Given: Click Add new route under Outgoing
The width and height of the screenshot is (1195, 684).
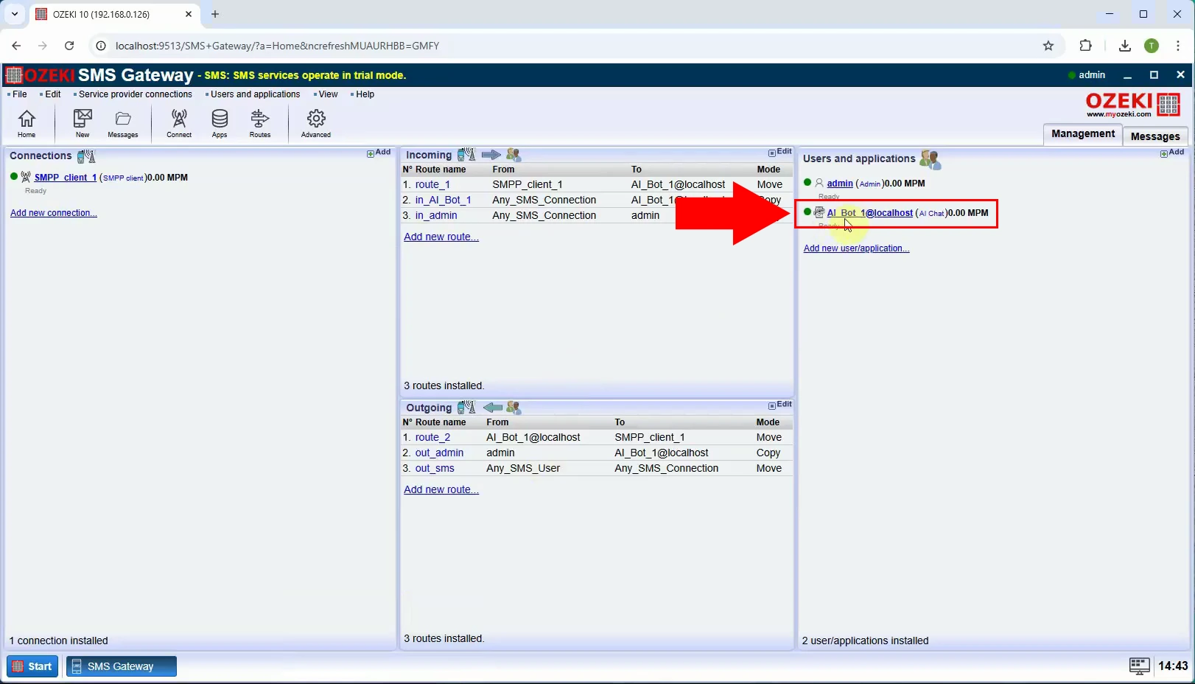Looking at the screenshot, I should click(441, 489).
